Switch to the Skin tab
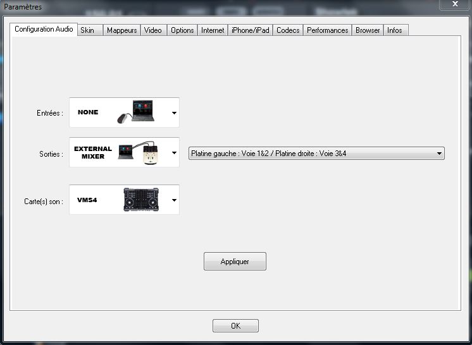 87,30
